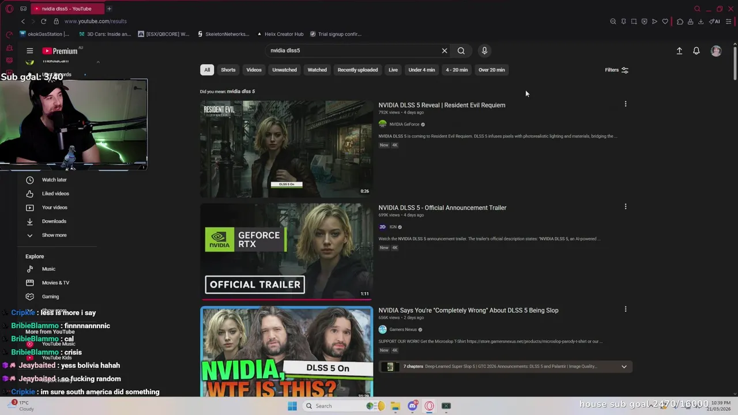The height and width of the screenshot is (415, 738).
Task: Open Resident Evil Requiem DLSS 5 thumbnail
Action: point(287,149)
